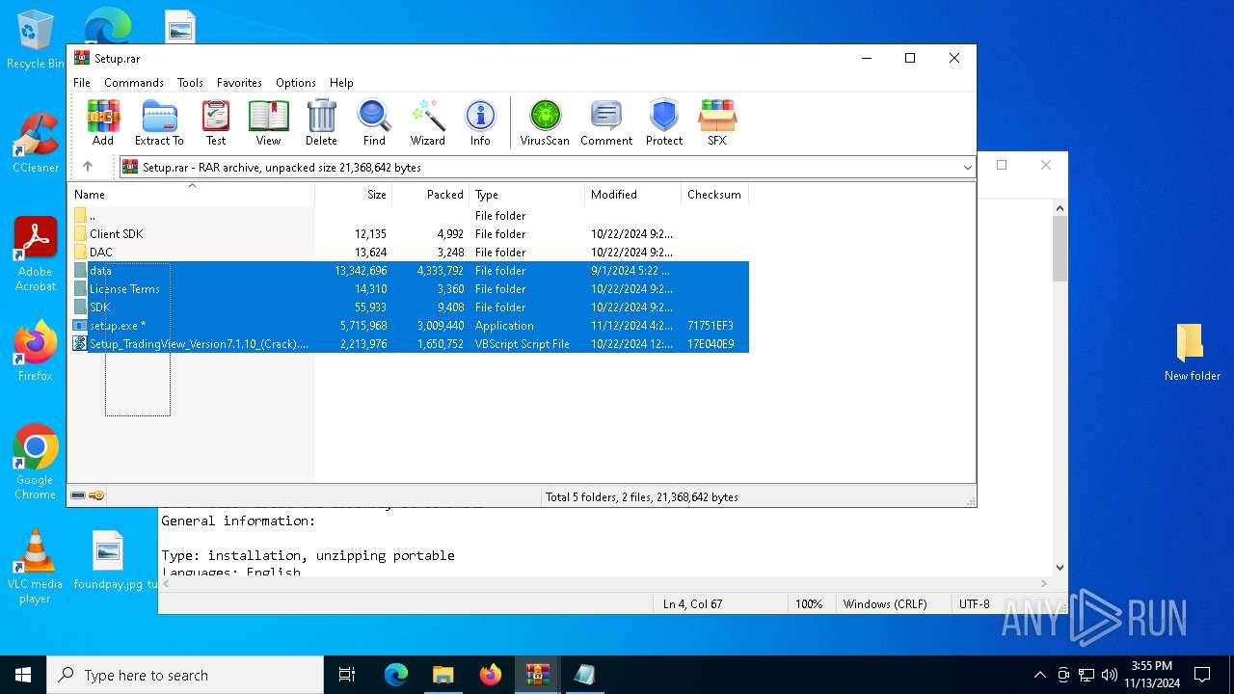This screenshot has height=694, width=1234.
Task: Select Setup_TradingView_Version7.1.10 VBScript file
Action: (x=410, y=343)
